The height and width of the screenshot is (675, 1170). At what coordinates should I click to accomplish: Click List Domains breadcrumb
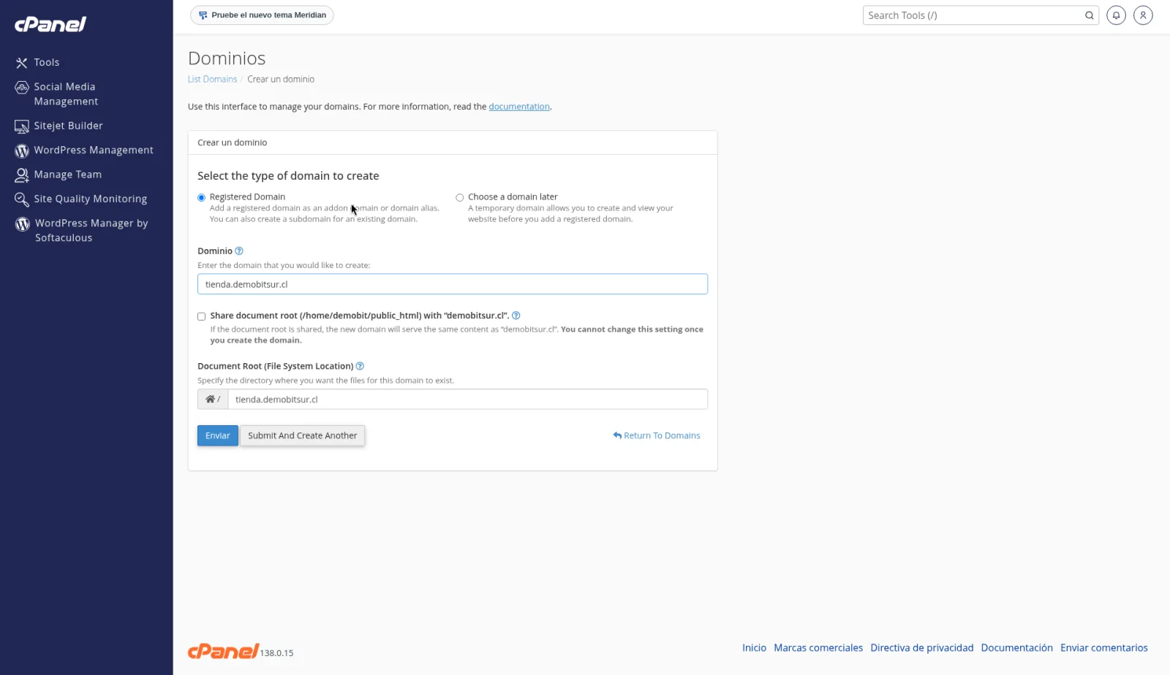(x=212, y=79)
